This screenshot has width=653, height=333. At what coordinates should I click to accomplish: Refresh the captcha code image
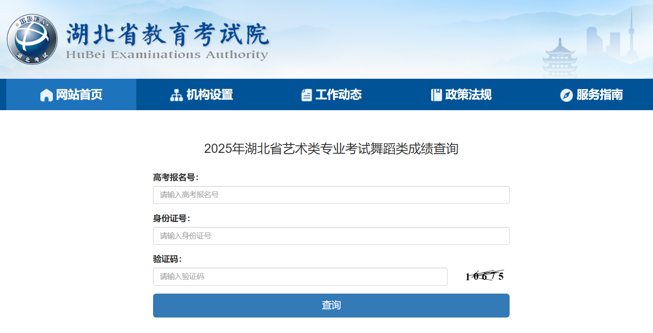click(x=484, y=276)
